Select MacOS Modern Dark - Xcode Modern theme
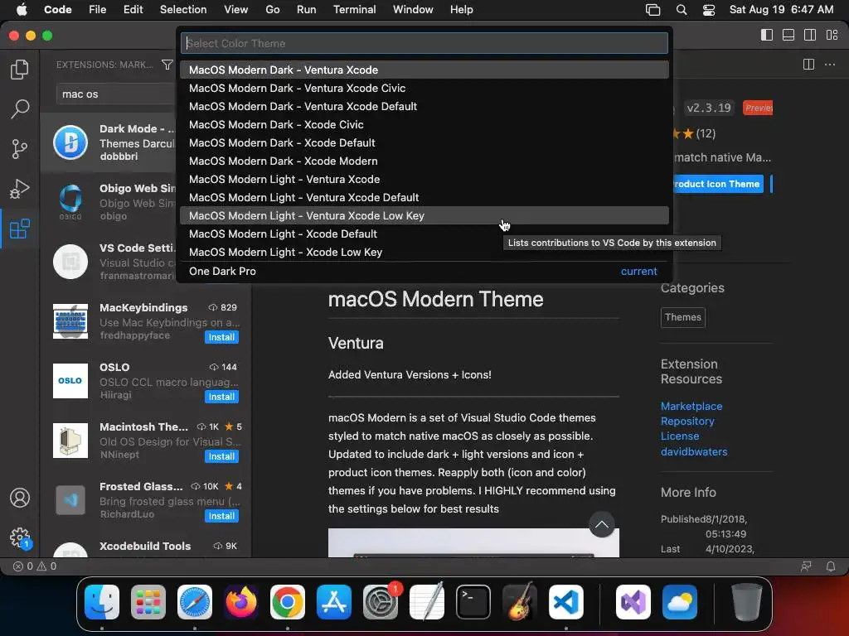This screenshot has width=849, height=636. click(424, 161)
